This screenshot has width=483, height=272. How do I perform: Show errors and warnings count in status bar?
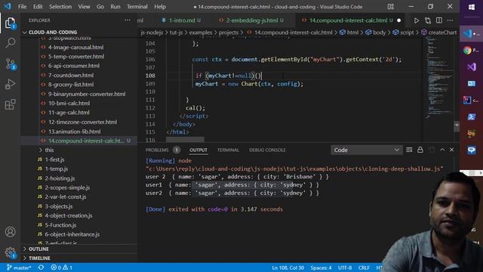click(x=62, y=267)
